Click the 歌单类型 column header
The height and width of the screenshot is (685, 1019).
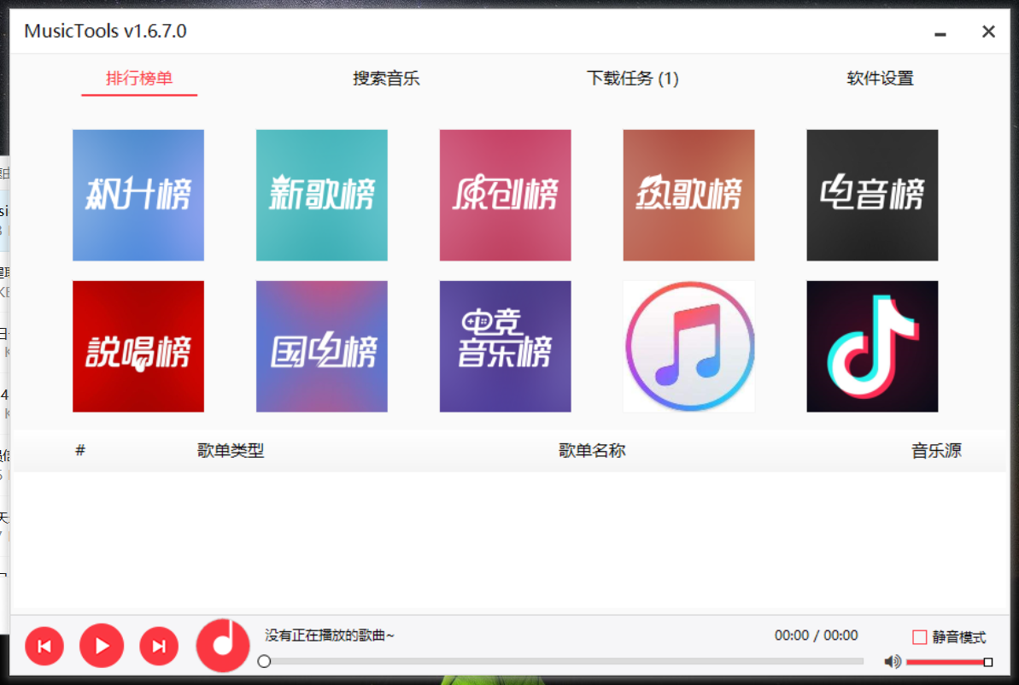[x=231, y=450]
